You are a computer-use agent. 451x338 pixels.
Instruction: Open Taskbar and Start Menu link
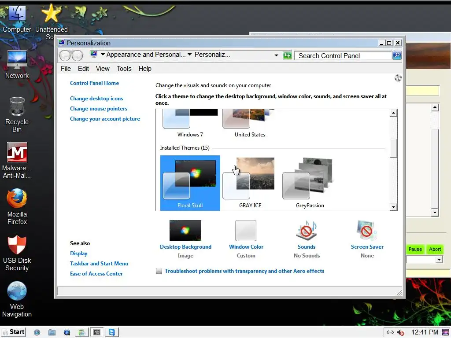[99, 264]
